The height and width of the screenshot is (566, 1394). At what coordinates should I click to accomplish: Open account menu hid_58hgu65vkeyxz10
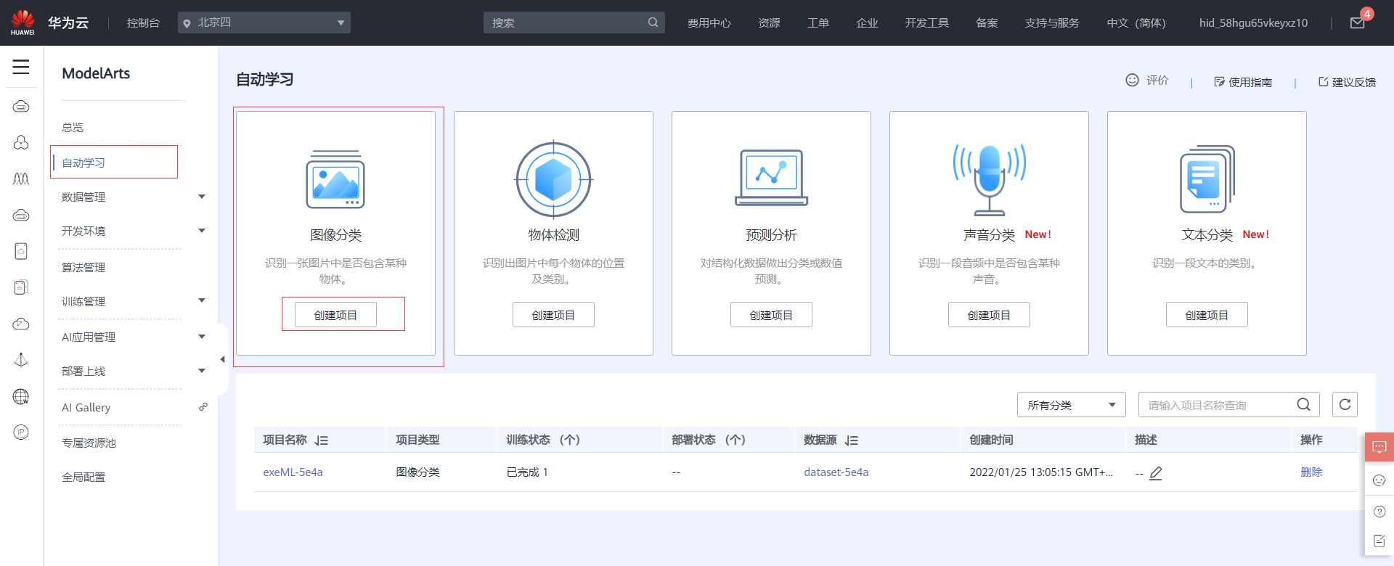[x=1253, y=23]
